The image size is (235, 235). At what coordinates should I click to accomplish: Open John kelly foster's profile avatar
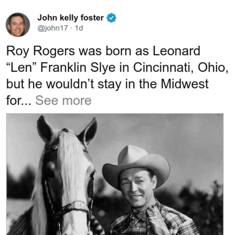click(18, 25)
